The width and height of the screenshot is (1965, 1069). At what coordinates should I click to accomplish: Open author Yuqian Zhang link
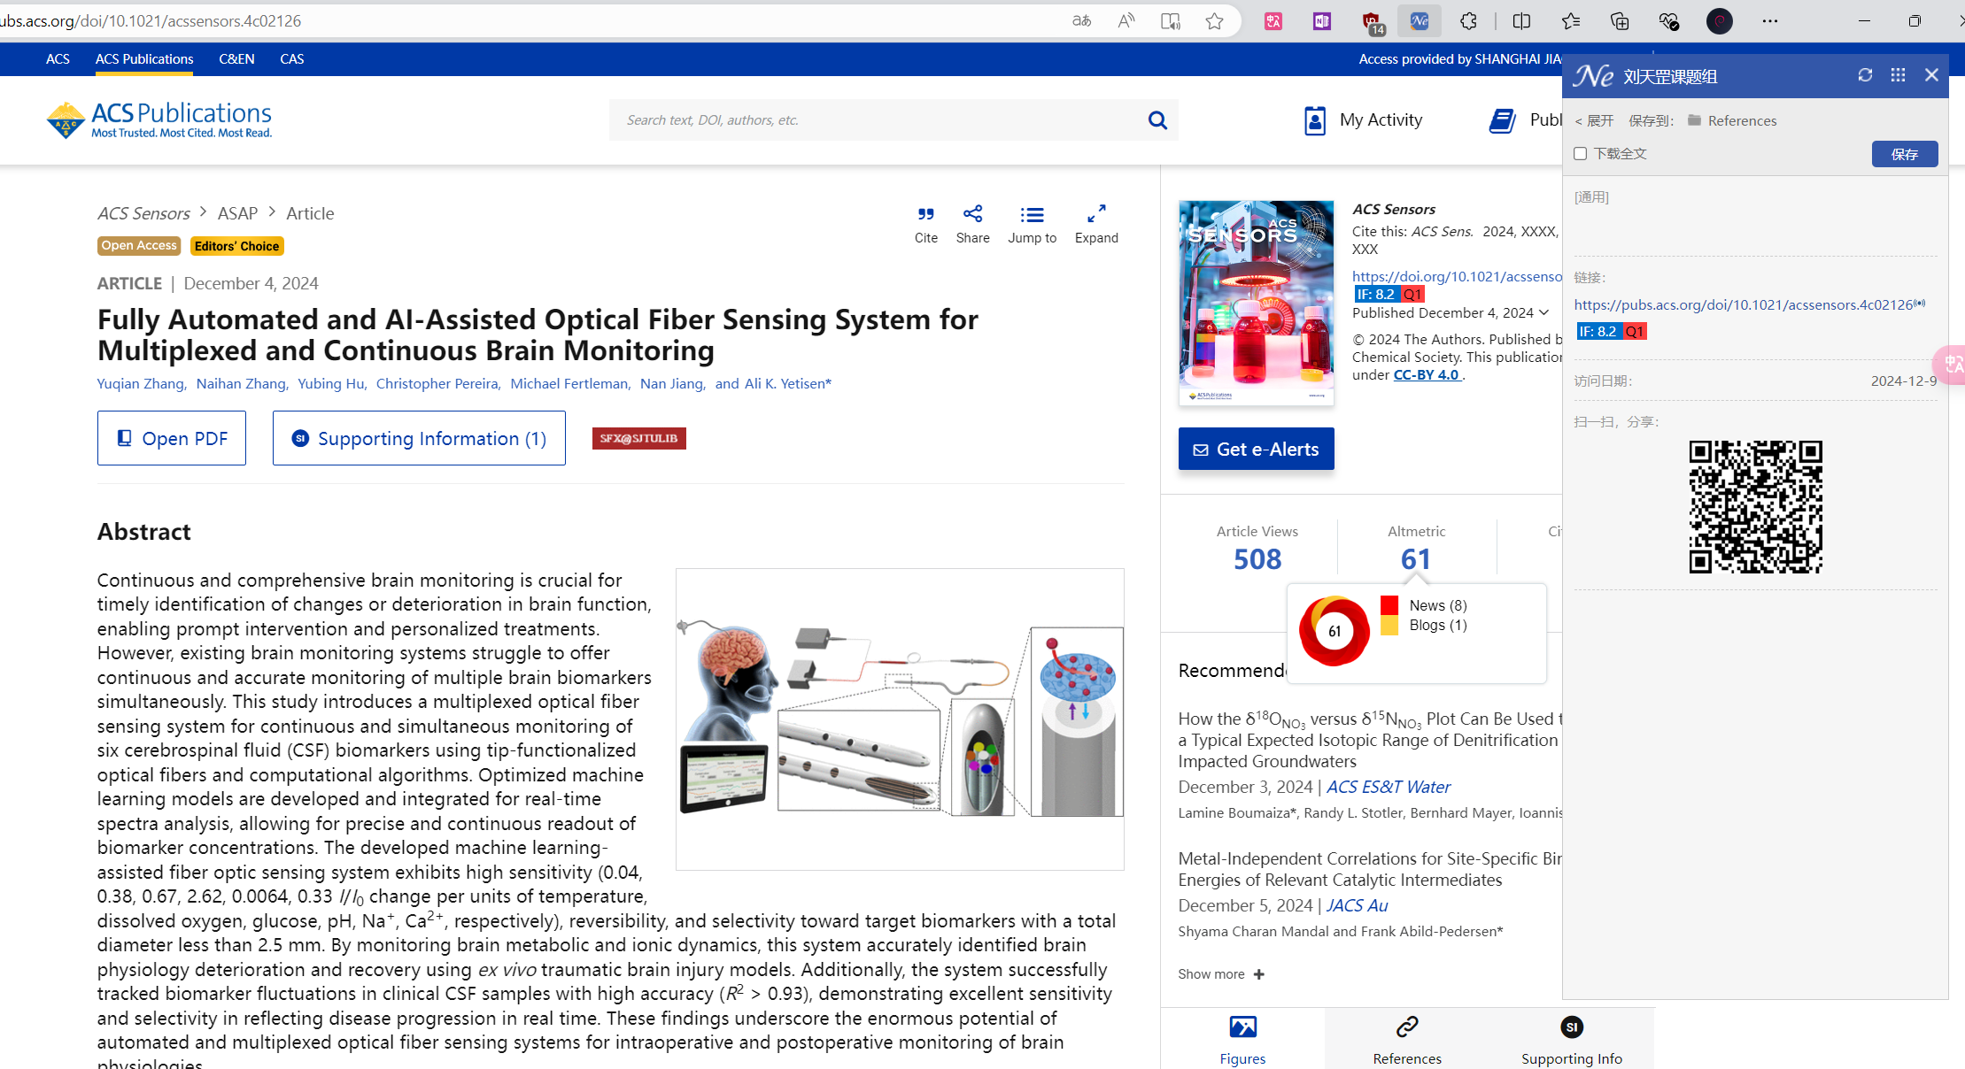142,383
